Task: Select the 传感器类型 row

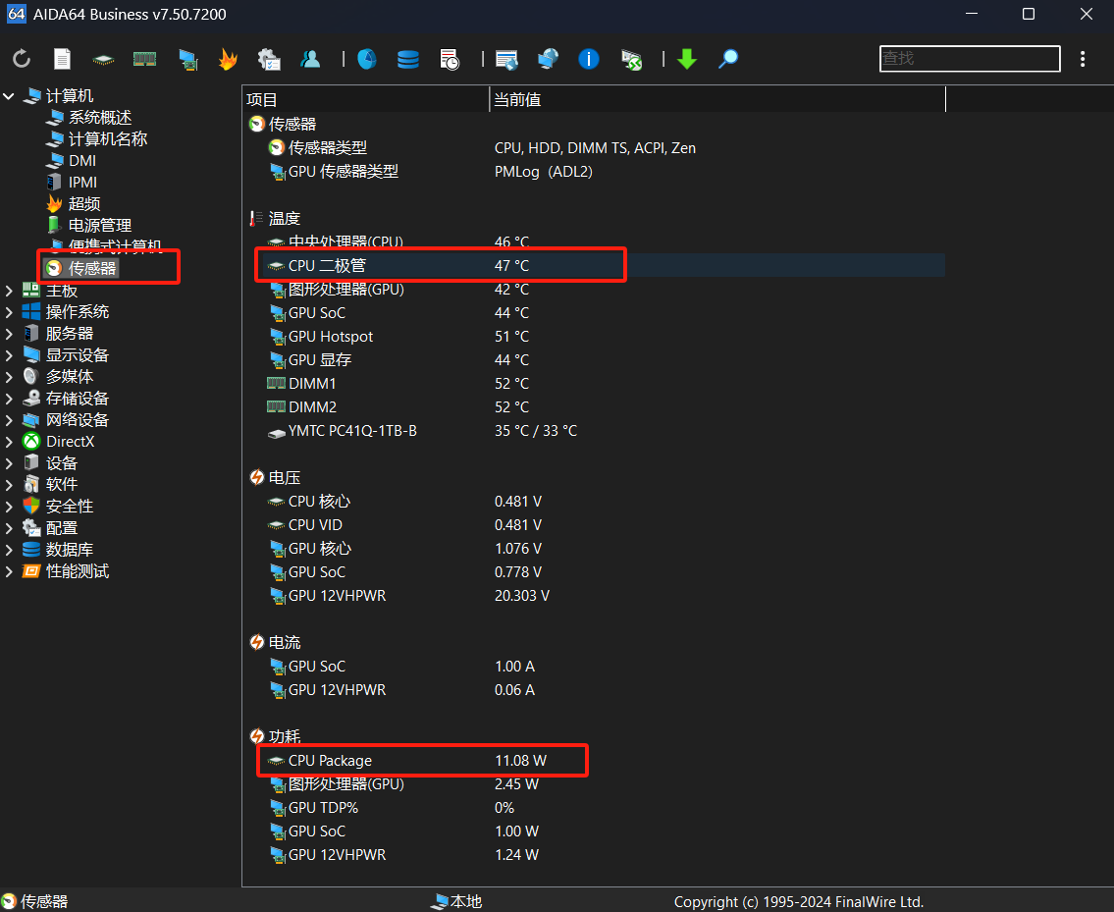Action: point(594,148)
